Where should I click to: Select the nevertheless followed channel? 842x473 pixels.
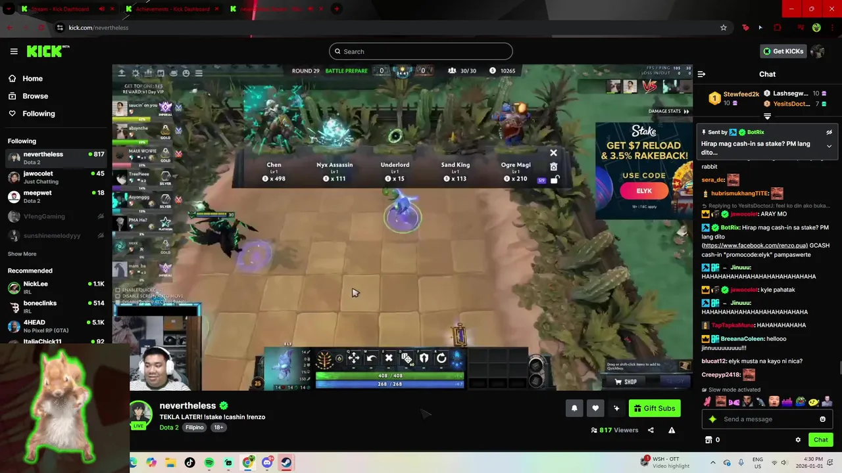pyautogui.click(x=55, y=158)
